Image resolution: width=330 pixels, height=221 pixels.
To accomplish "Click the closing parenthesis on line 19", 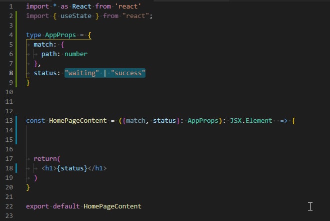I will (x=35, y=178).
